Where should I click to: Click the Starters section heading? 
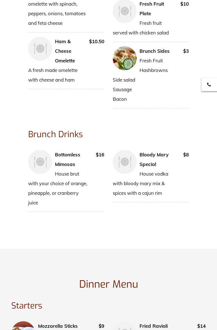(27, 305)
